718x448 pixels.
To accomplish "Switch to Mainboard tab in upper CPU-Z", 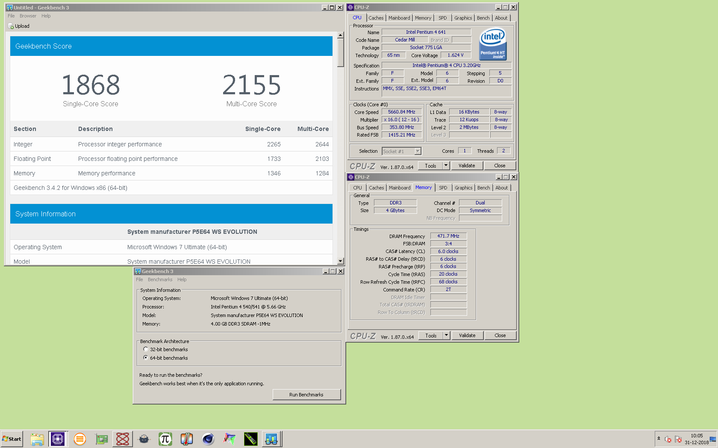I will pyautogui.click(x=399, y=18).
